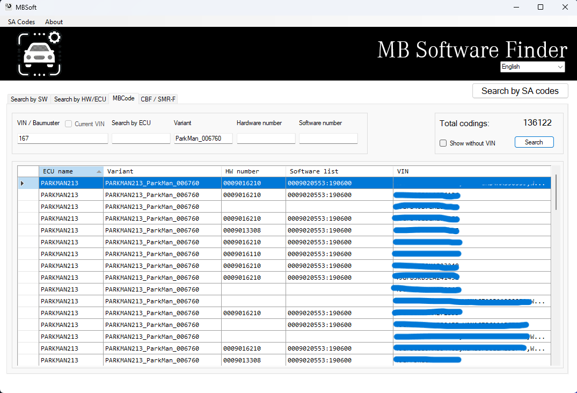This screenshot has height=393, width=577.
Task: Toggle the Show without VIN checkbox
Action: tap(443, 143)
